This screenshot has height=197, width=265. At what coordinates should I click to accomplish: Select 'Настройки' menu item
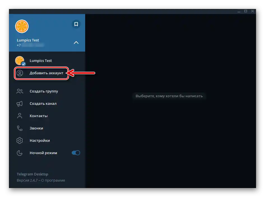pos(39,140)
